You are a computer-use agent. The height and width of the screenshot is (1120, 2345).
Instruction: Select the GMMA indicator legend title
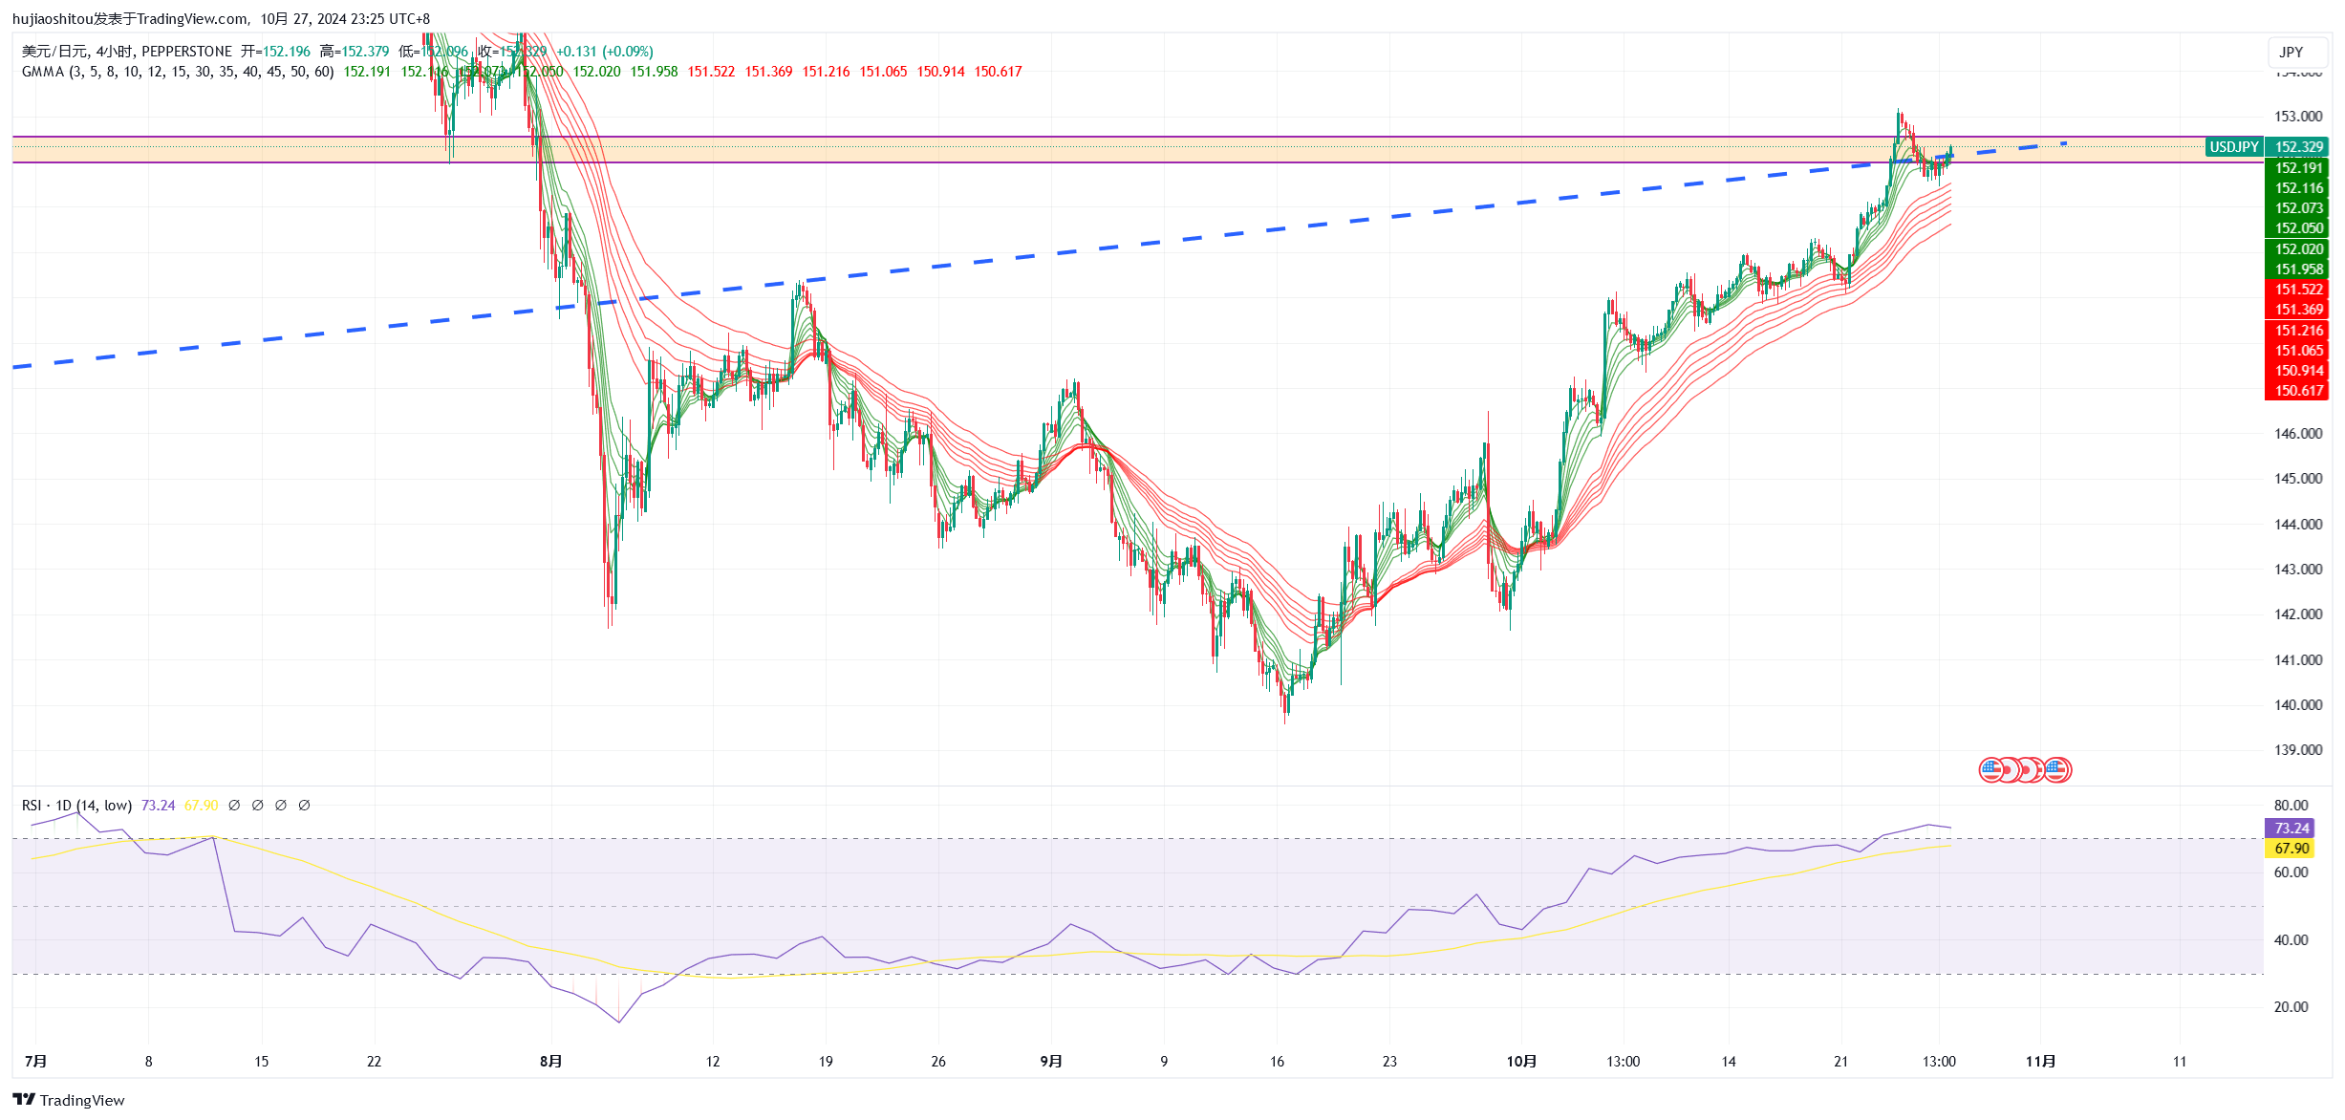click(x=178, y=72)
